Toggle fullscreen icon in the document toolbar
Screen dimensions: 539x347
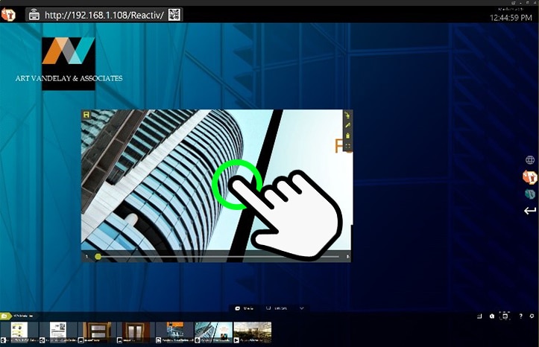point(347,146)
